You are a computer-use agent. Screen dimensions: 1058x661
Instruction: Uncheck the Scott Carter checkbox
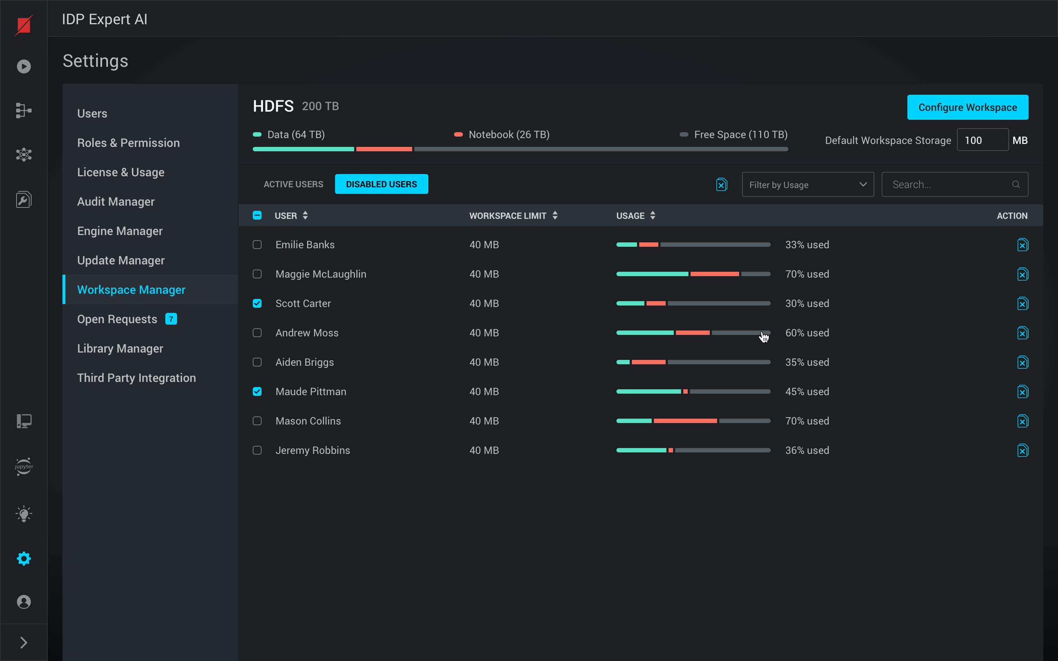click(x=257, y=303)
